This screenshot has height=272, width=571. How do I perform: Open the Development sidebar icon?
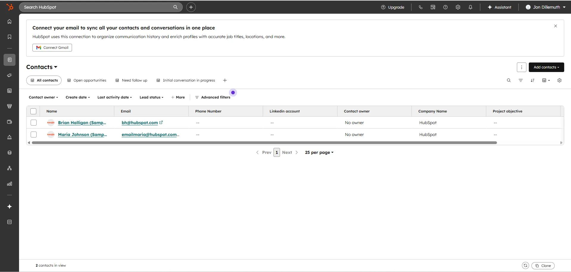click(10, 222)
